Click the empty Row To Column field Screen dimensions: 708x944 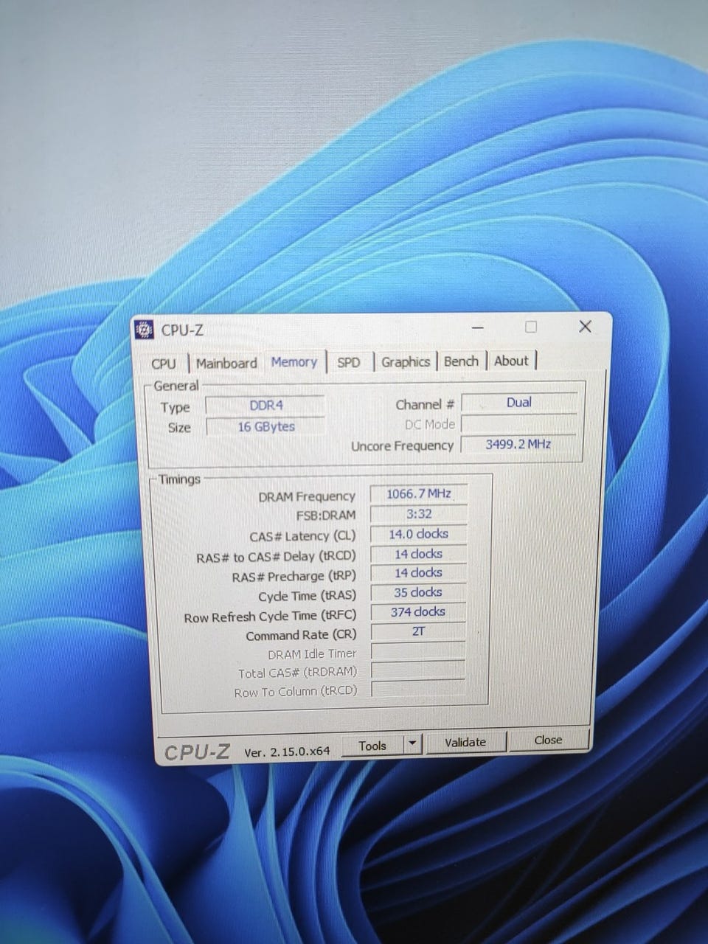[x=418, y=689]
